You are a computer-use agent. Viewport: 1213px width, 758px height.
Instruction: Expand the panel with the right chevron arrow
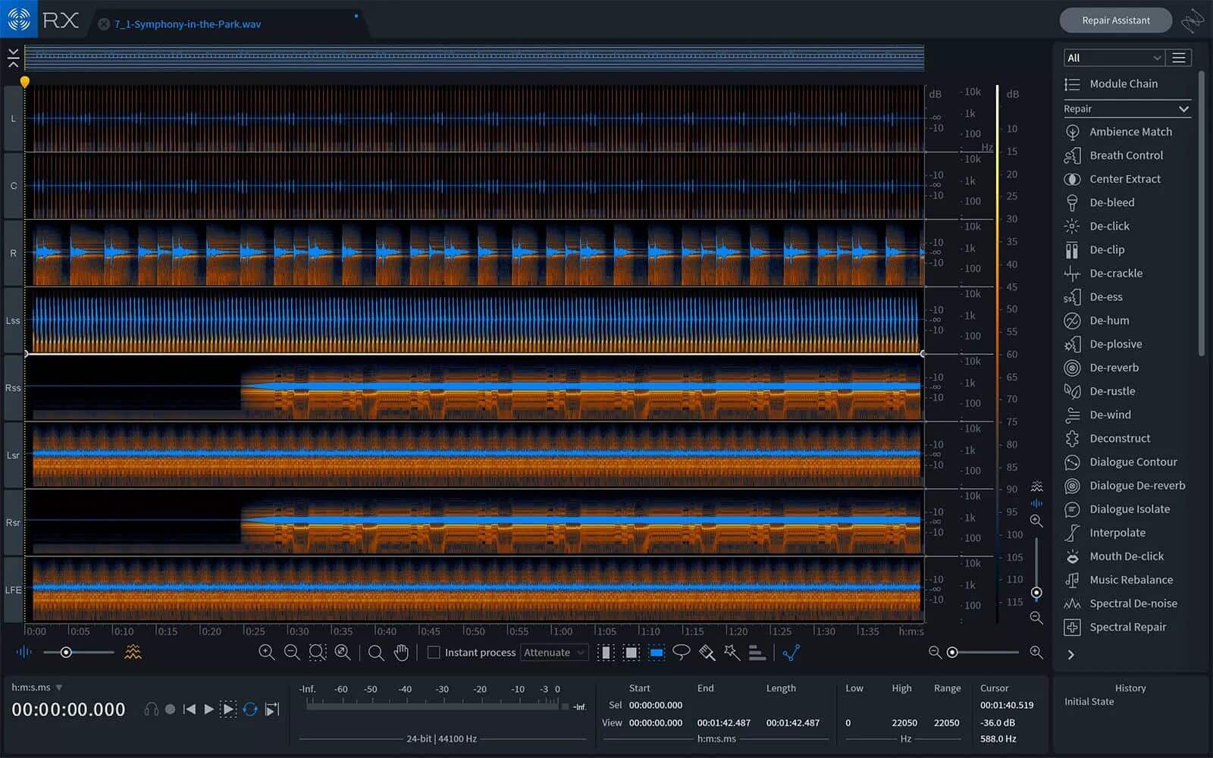[x=1071, y=655]
